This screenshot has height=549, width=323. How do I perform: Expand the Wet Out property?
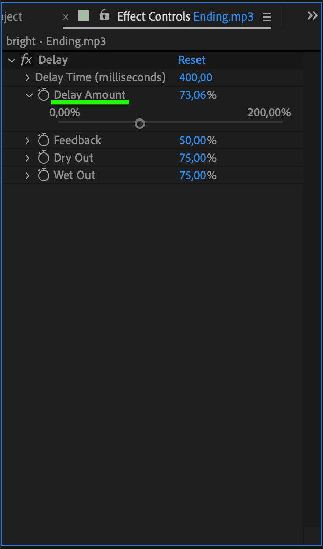click(28, 176)
